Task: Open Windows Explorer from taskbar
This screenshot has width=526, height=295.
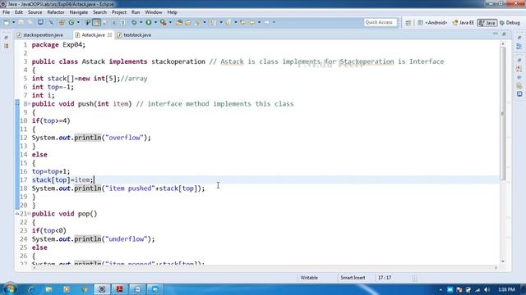Action: tap(49, 289)
